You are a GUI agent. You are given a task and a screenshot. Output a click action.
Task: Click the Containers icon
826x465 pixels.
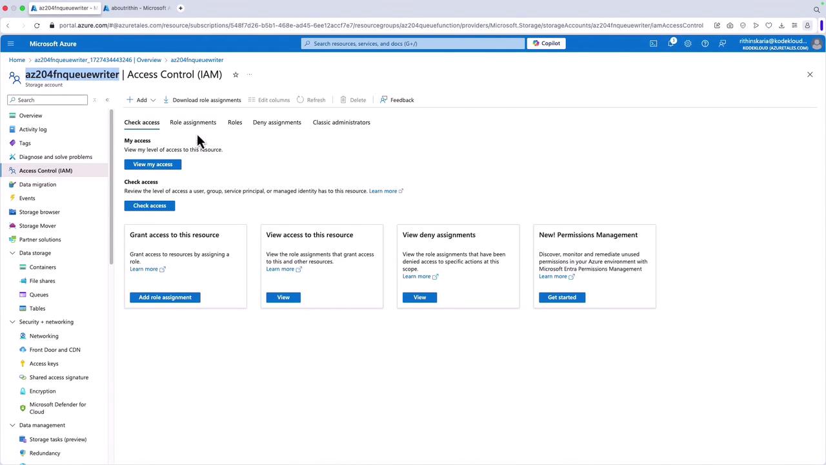tap(23, 267)
